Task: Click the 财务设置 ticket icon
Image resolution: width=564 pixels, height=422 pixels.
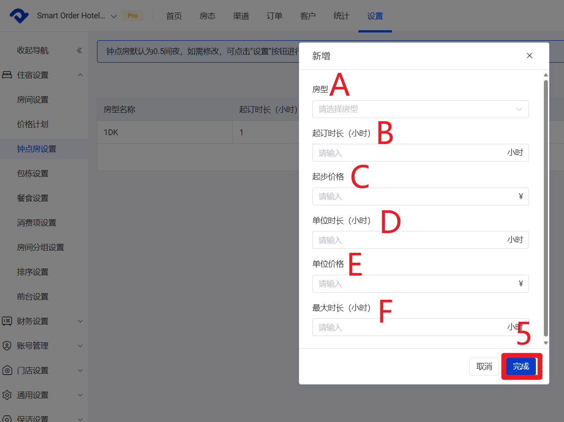Action: click(x=7, y=321)
